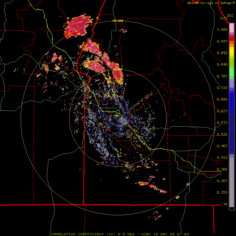The width and height of the screenshot is (236, 236).
Task: Click the Correlation Coefficient KCBX footer caption
Action: (119, 234)
